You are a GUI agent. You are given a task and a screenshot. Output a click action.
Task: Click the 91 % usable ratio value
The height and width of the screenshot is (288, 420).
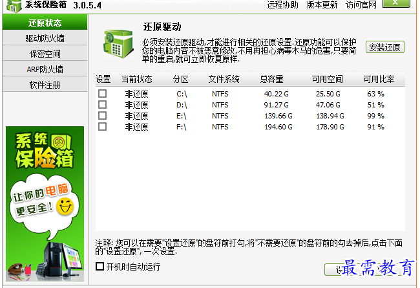pos(376,127)
